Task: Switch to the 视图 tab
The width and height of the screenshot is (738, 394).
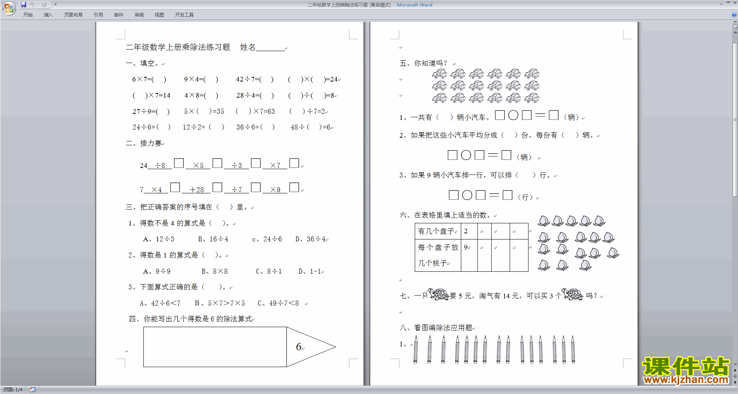Action: coord(160,15)
